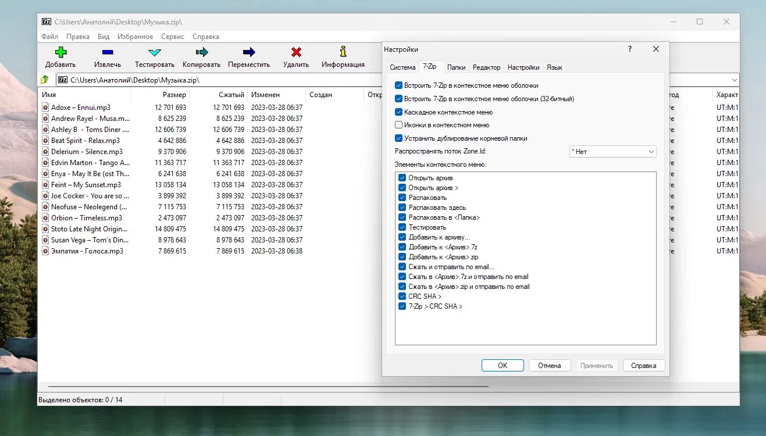Screen dimensions: 766x436
Task: Open the Сервис menu
Action: coord(173,37)
